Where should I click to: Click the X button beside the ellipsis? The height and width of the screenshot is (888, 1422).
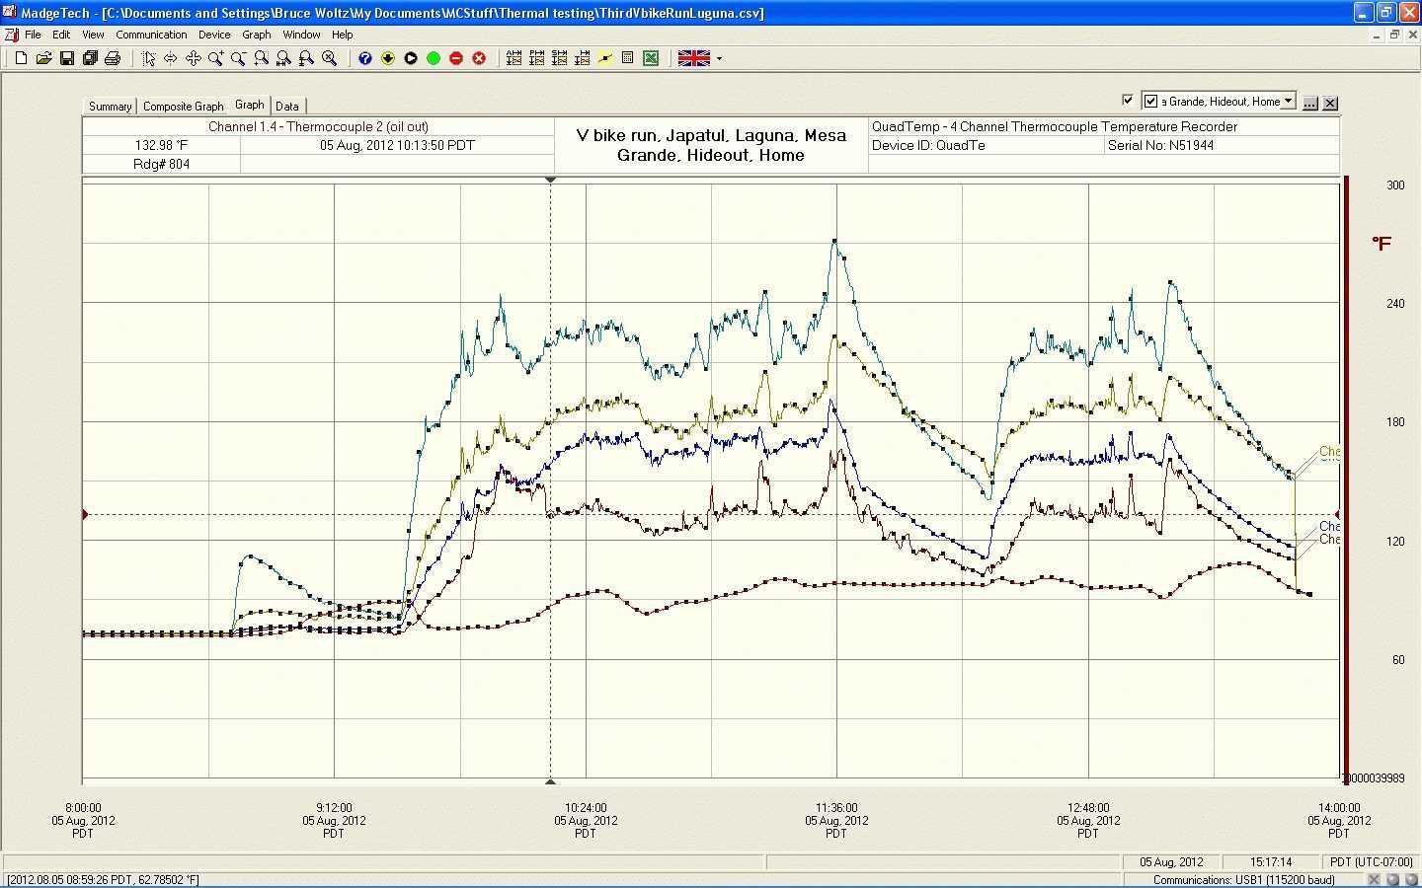pos(1330,103)
